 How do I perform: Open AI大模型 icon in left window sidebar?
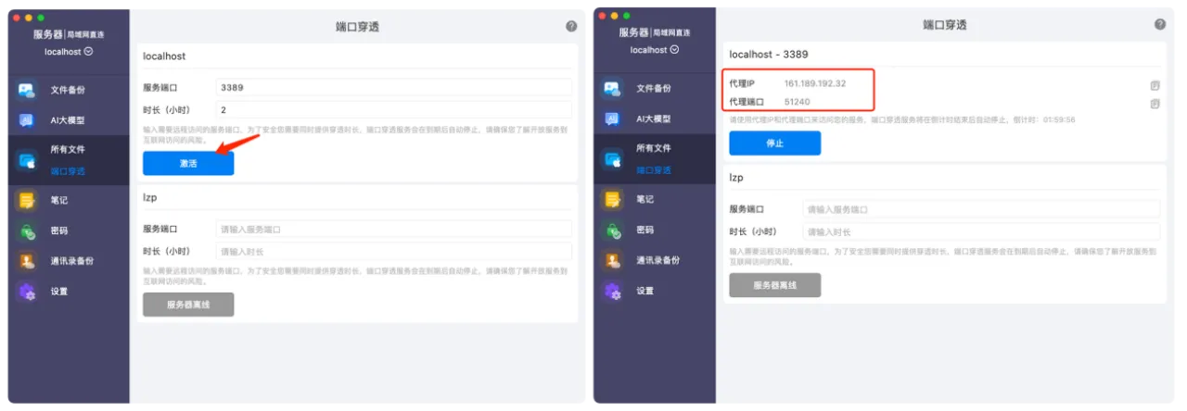(26, 120)
